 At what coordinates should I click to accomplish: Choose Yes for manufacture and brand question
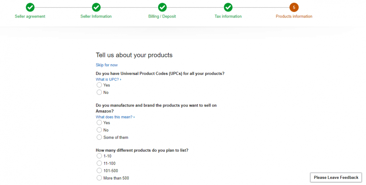point(99,123)
